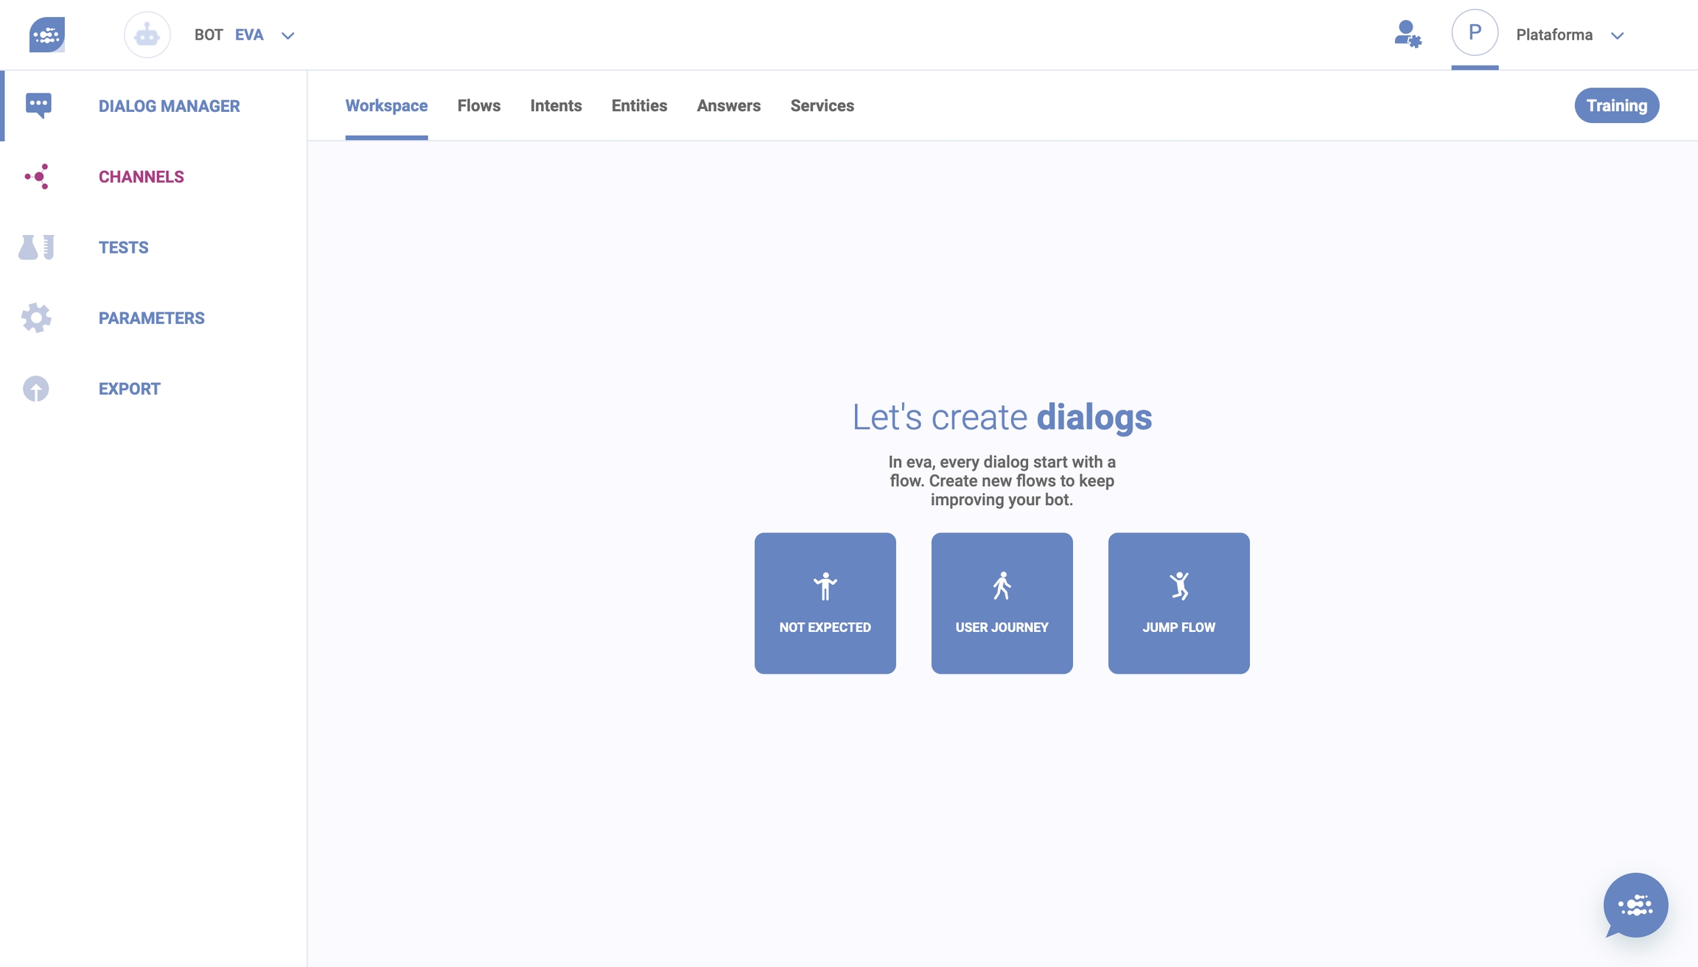Click the Training button

[1616, 105]
